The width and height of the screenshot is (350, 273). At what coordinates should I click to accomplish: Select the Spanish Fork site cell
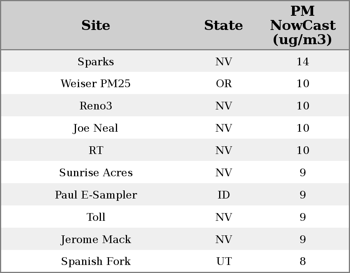pos(96,261)
